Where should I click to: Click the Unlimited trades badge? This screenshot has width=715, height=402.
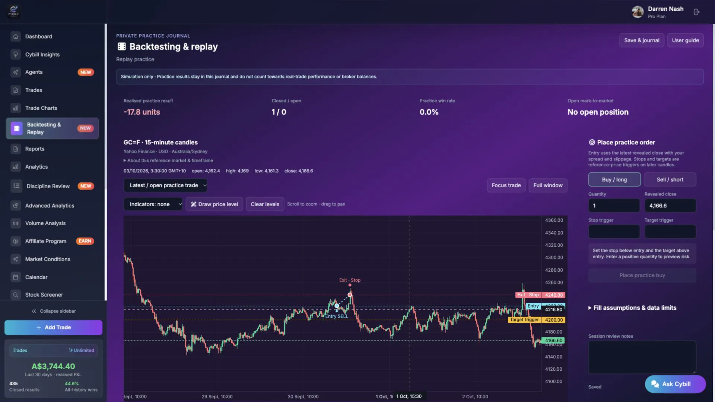[82, 350]
